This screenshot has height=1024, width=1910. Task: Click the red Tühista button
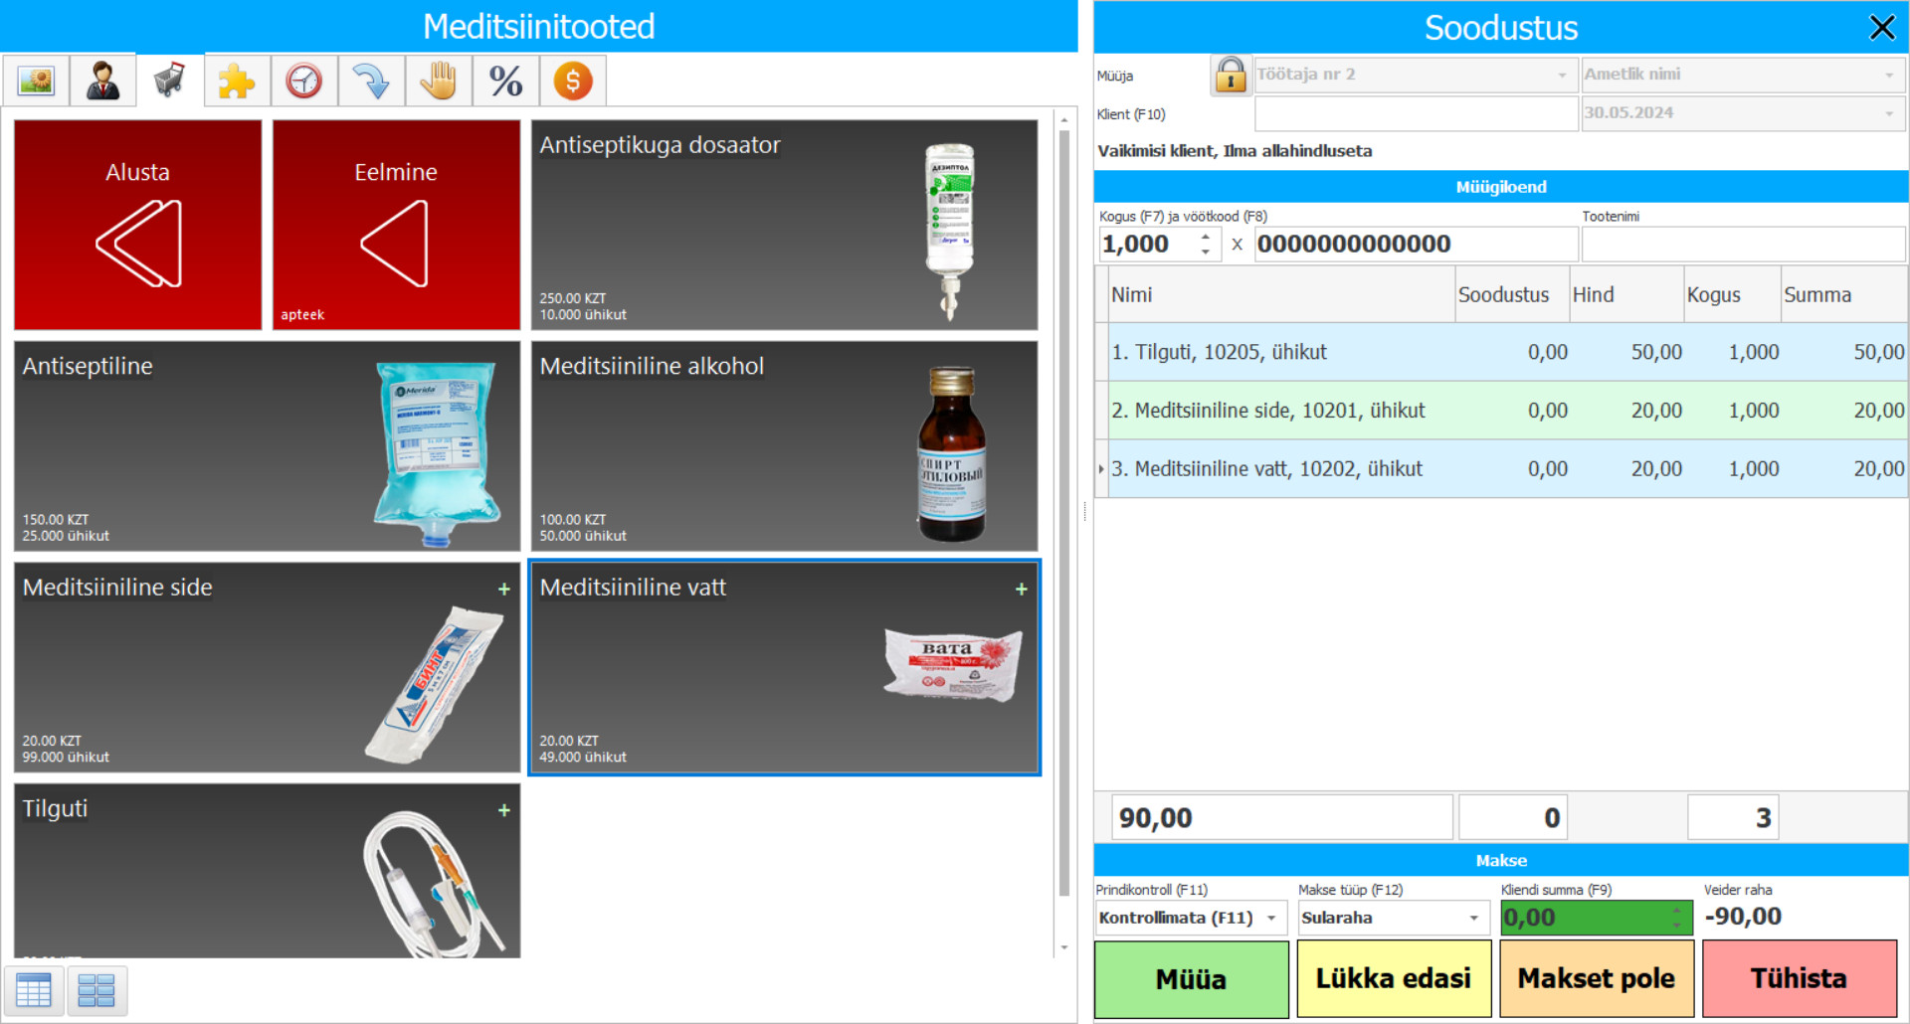click(1798, 978)
